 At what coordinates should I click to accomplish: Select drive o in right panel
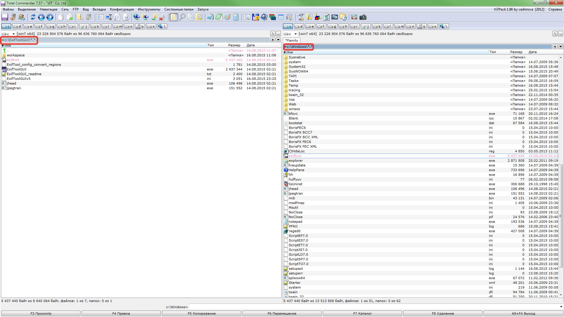(x=422, y=26)
